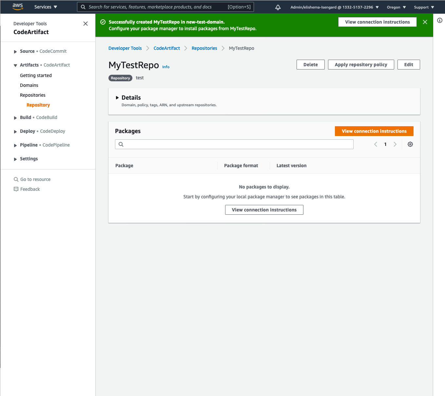Click the Repository badge label
Screen dimensions: 445x396
pos(121,78)
